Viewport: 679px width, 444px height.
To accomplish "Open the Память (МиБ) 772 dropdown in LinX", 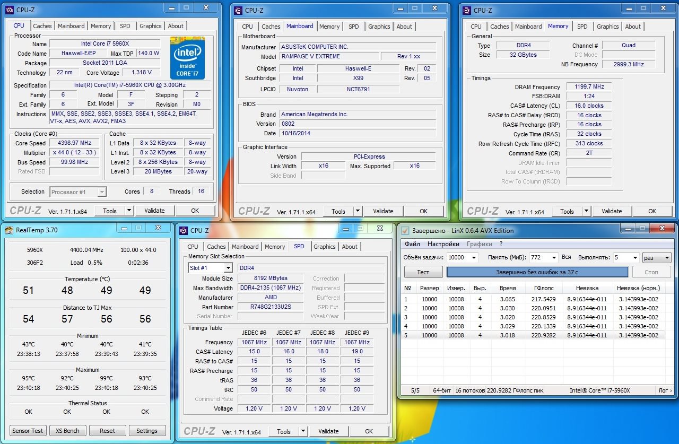I will tap(553, 257).
